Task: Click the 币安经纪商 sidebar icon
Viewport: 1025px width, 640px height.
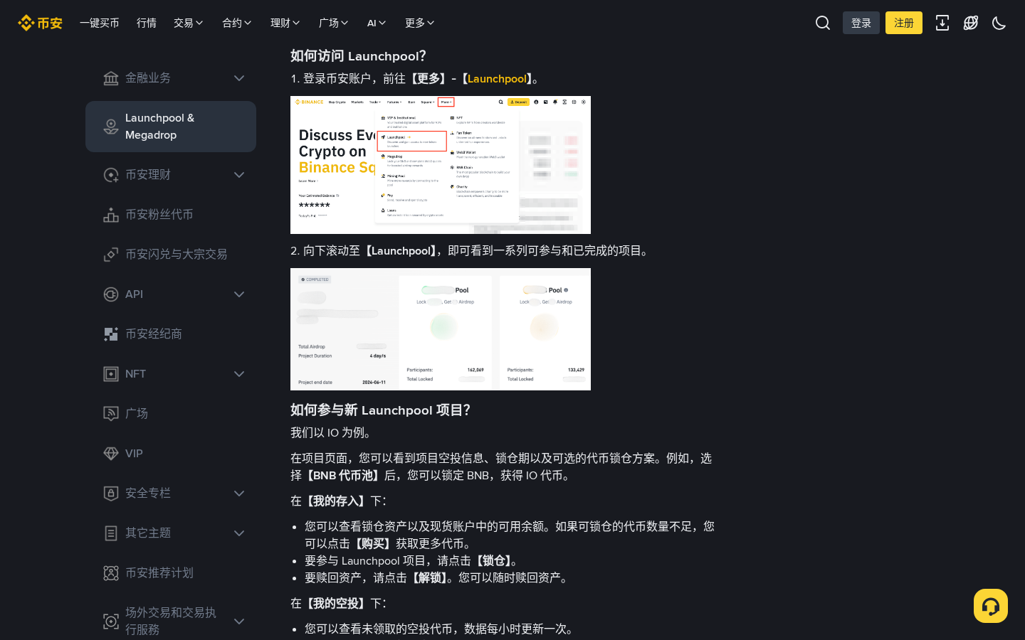Action: (111, 334)
